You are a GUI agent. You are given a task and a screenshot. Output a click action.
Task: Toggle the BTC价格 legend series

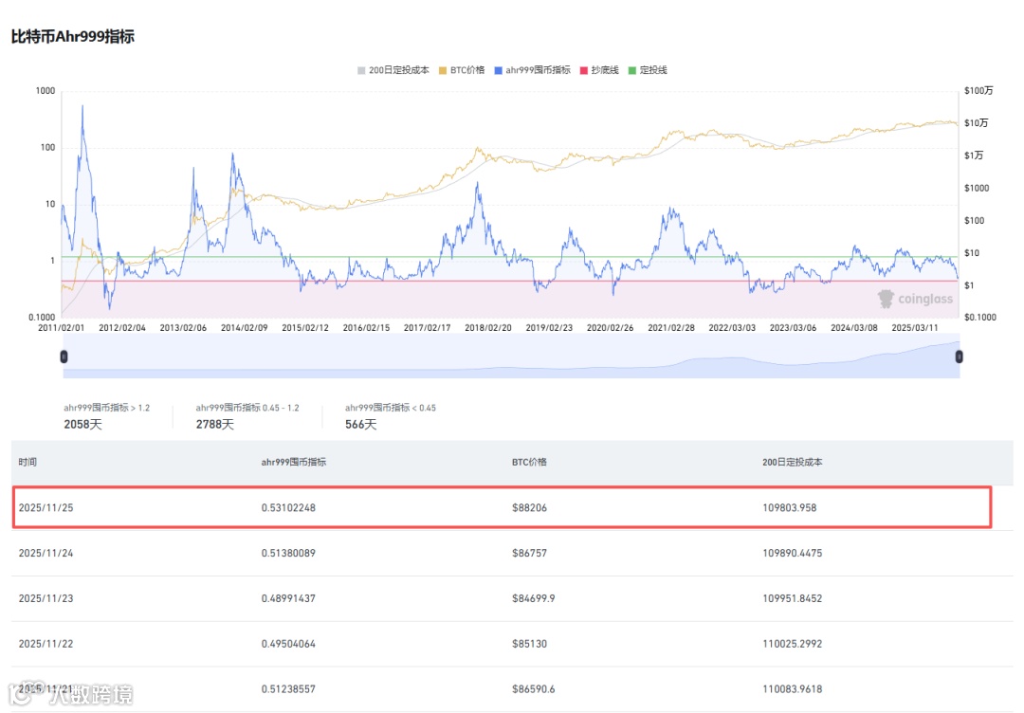[462, 70]
